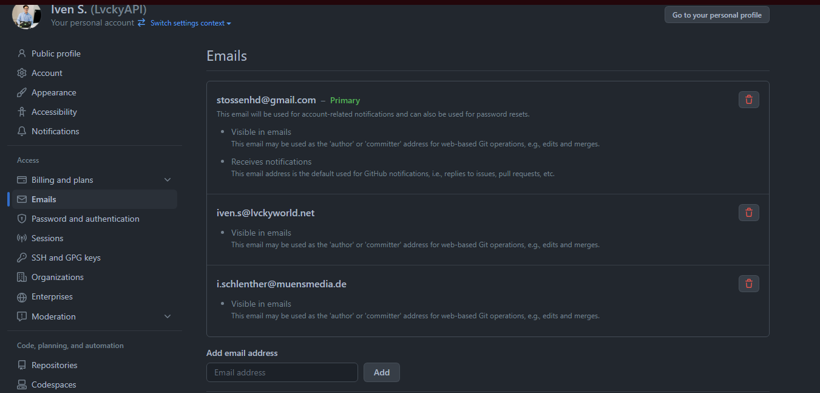Open Accessibility settings in sidebar

coord(54,112)
